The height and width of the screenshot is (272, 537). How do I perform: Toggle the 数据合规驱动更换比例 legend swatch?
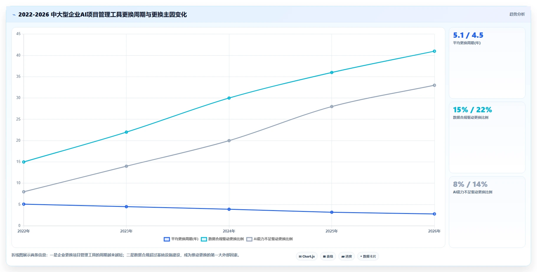(x=204, y=239)
